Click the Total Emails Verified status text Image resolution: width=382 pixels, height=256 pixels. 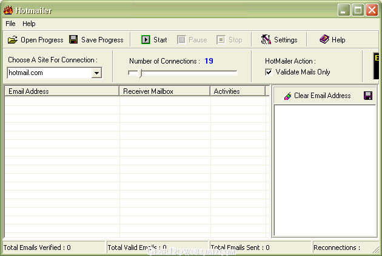(37, 248)
